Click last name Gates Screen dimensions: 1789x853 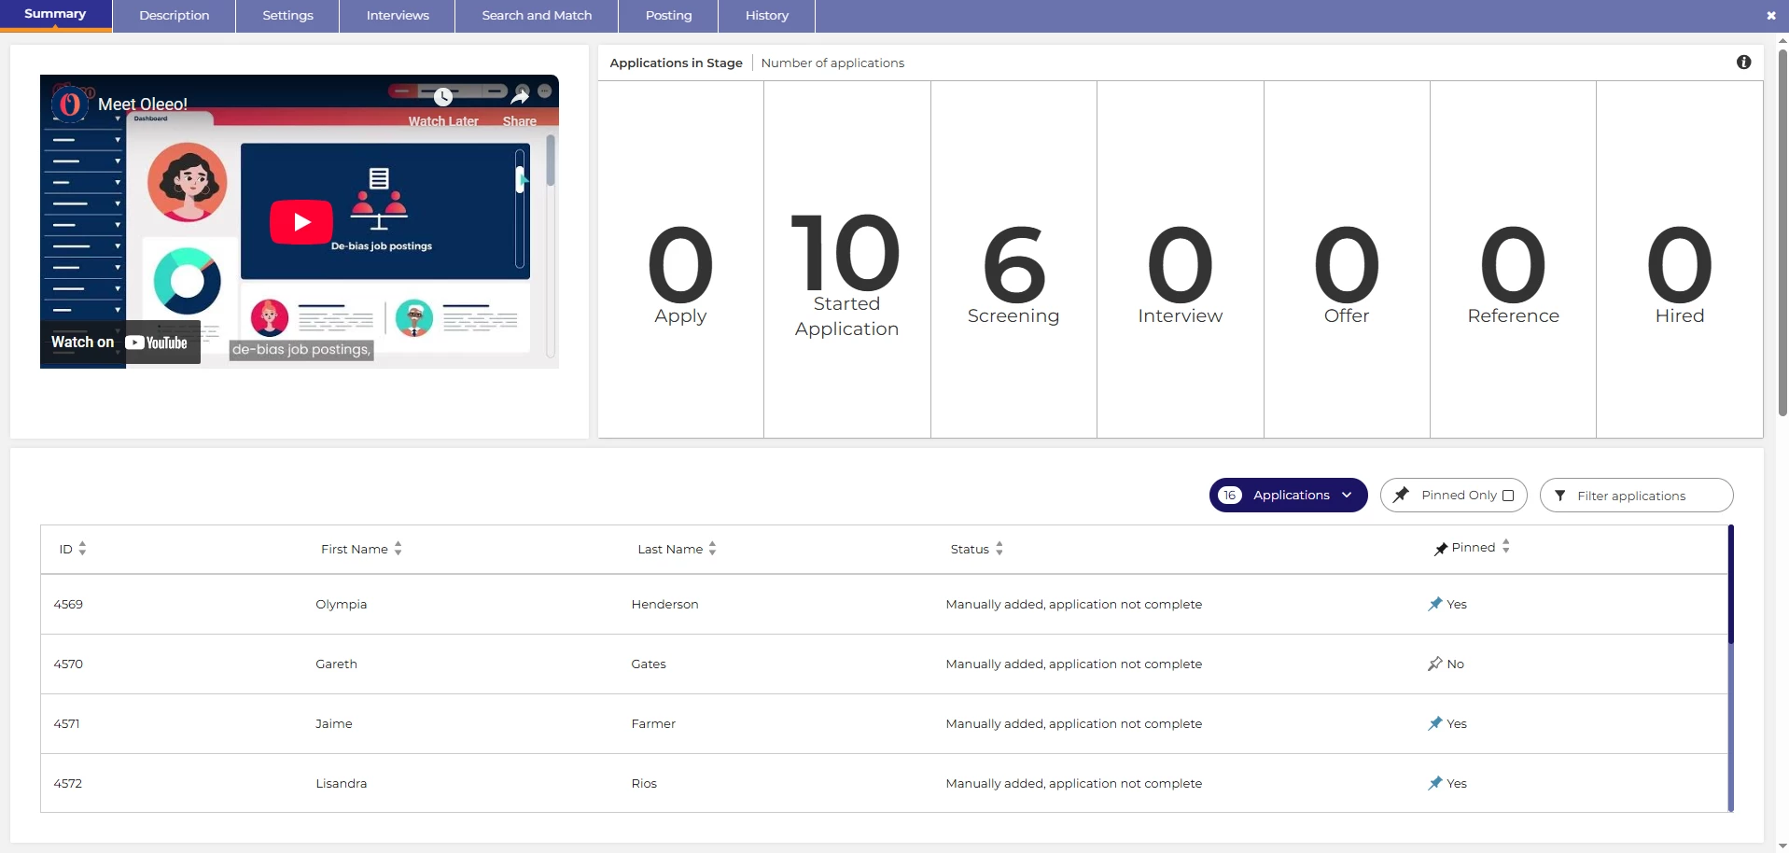coord(649,664)
